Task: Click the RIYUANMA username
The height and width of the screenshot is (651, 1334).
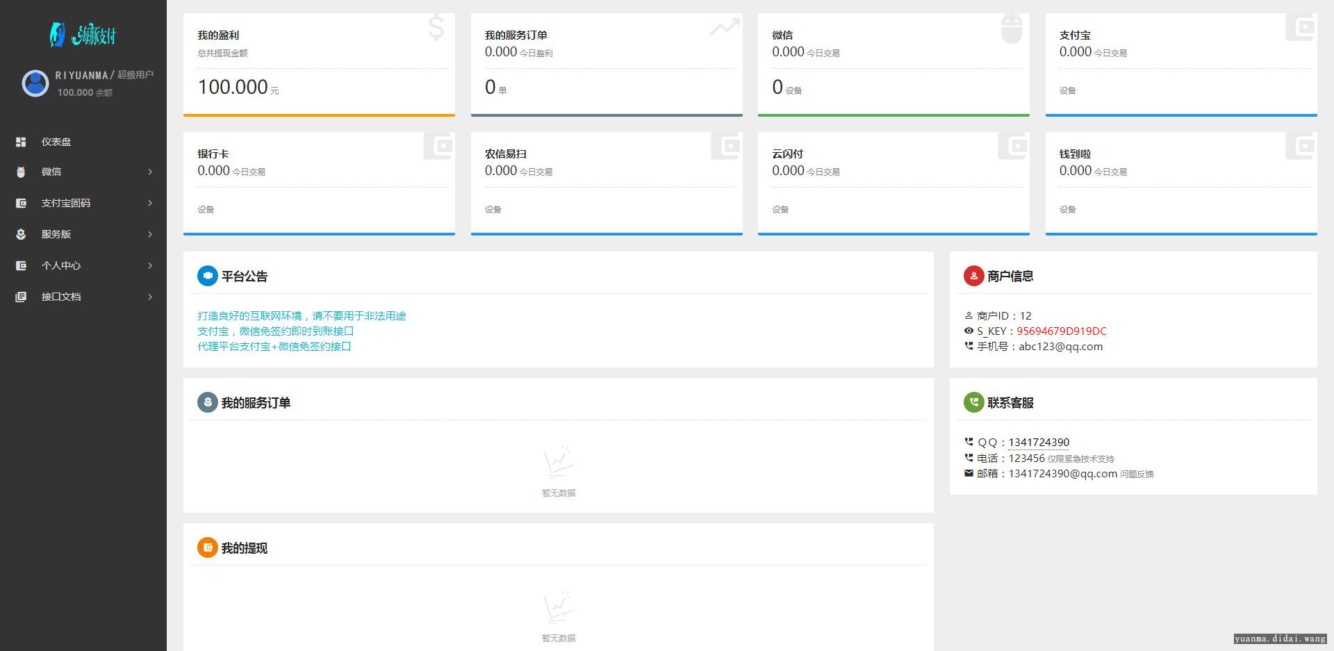Action: point(82,75)
